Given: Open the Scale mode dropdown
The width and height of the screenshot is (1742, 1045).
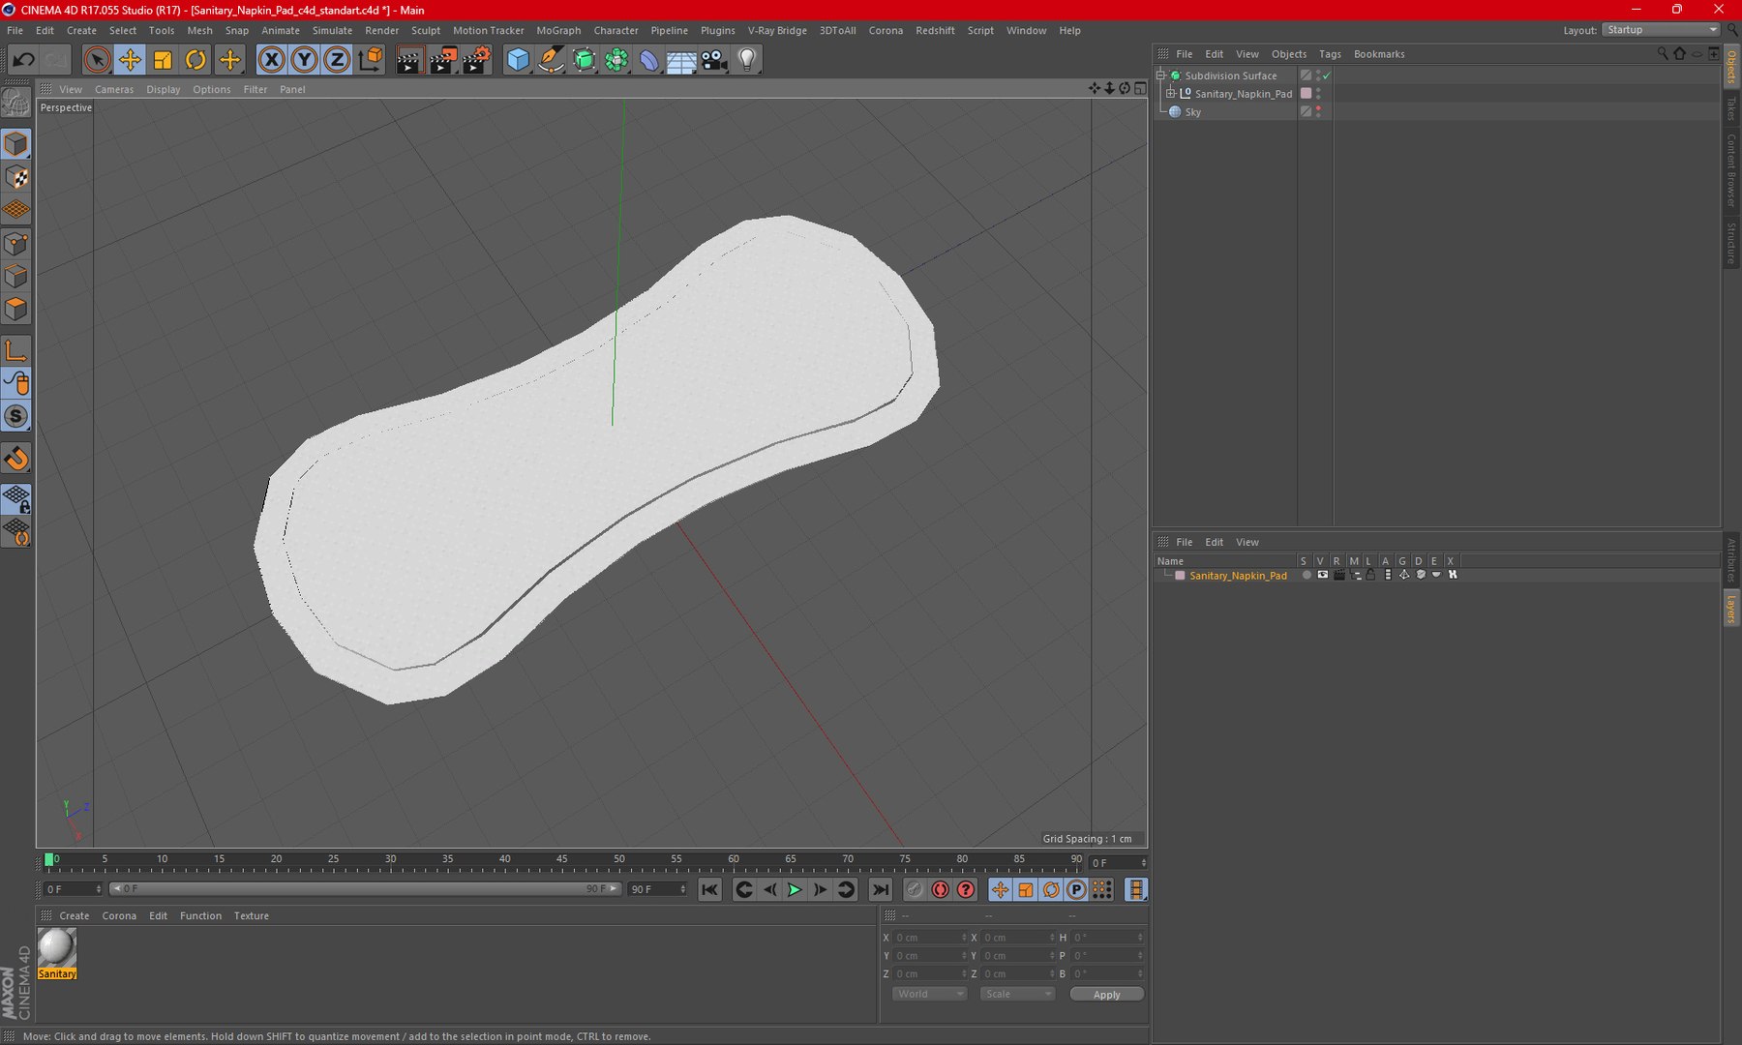Looking at the screenshot, I should [1017, 994].
